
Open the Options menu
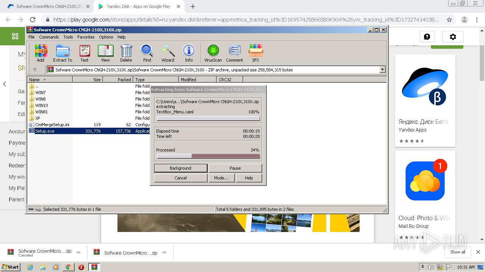[106, 37]
